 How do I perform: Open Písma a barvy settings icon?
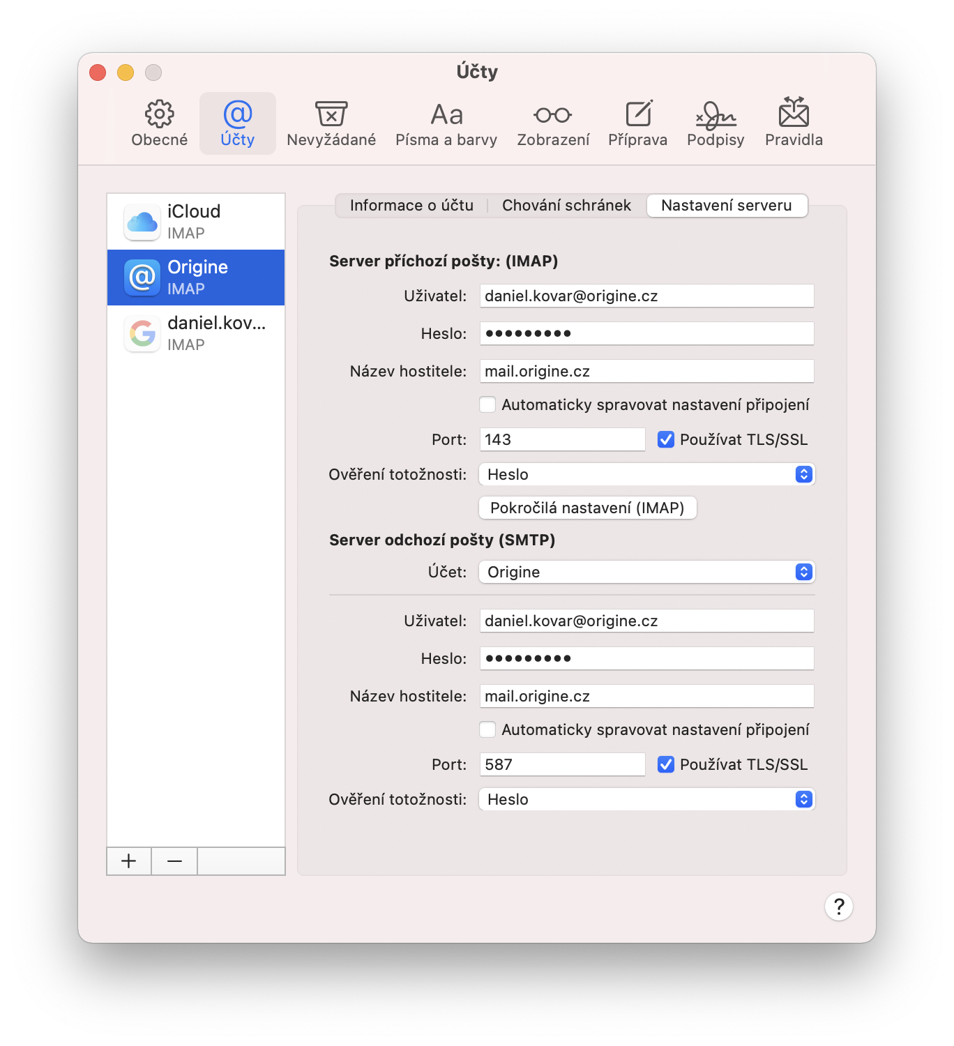(x=446, y=123)
